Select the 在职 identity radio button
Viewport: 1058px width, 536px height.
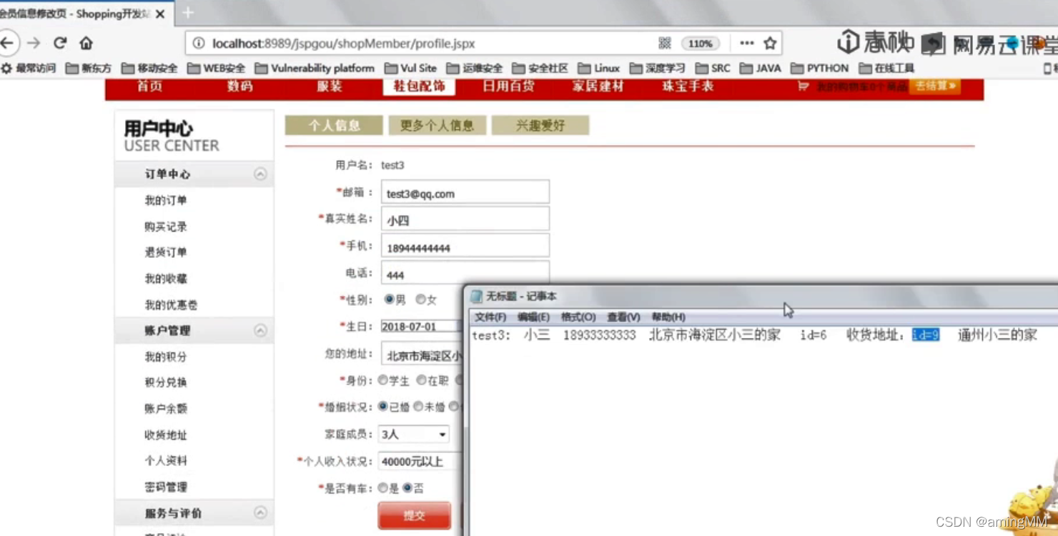click(422, 380)
